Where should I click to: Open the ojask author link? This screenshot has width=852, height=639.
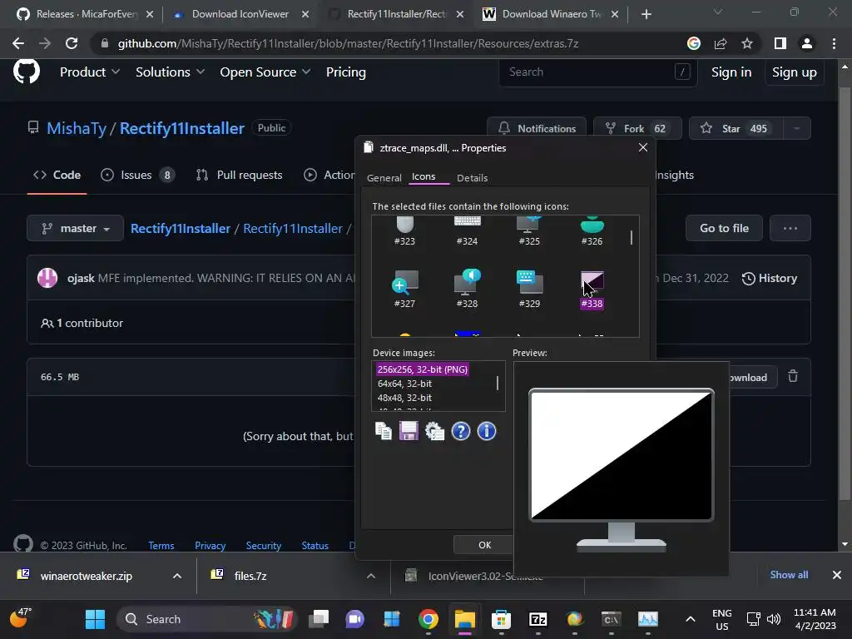coord(81,278)
